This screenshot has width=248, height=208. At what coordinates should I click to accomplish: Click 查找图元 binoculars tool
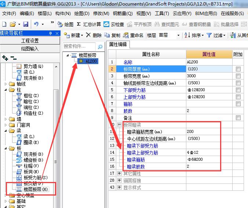point(167,24)
